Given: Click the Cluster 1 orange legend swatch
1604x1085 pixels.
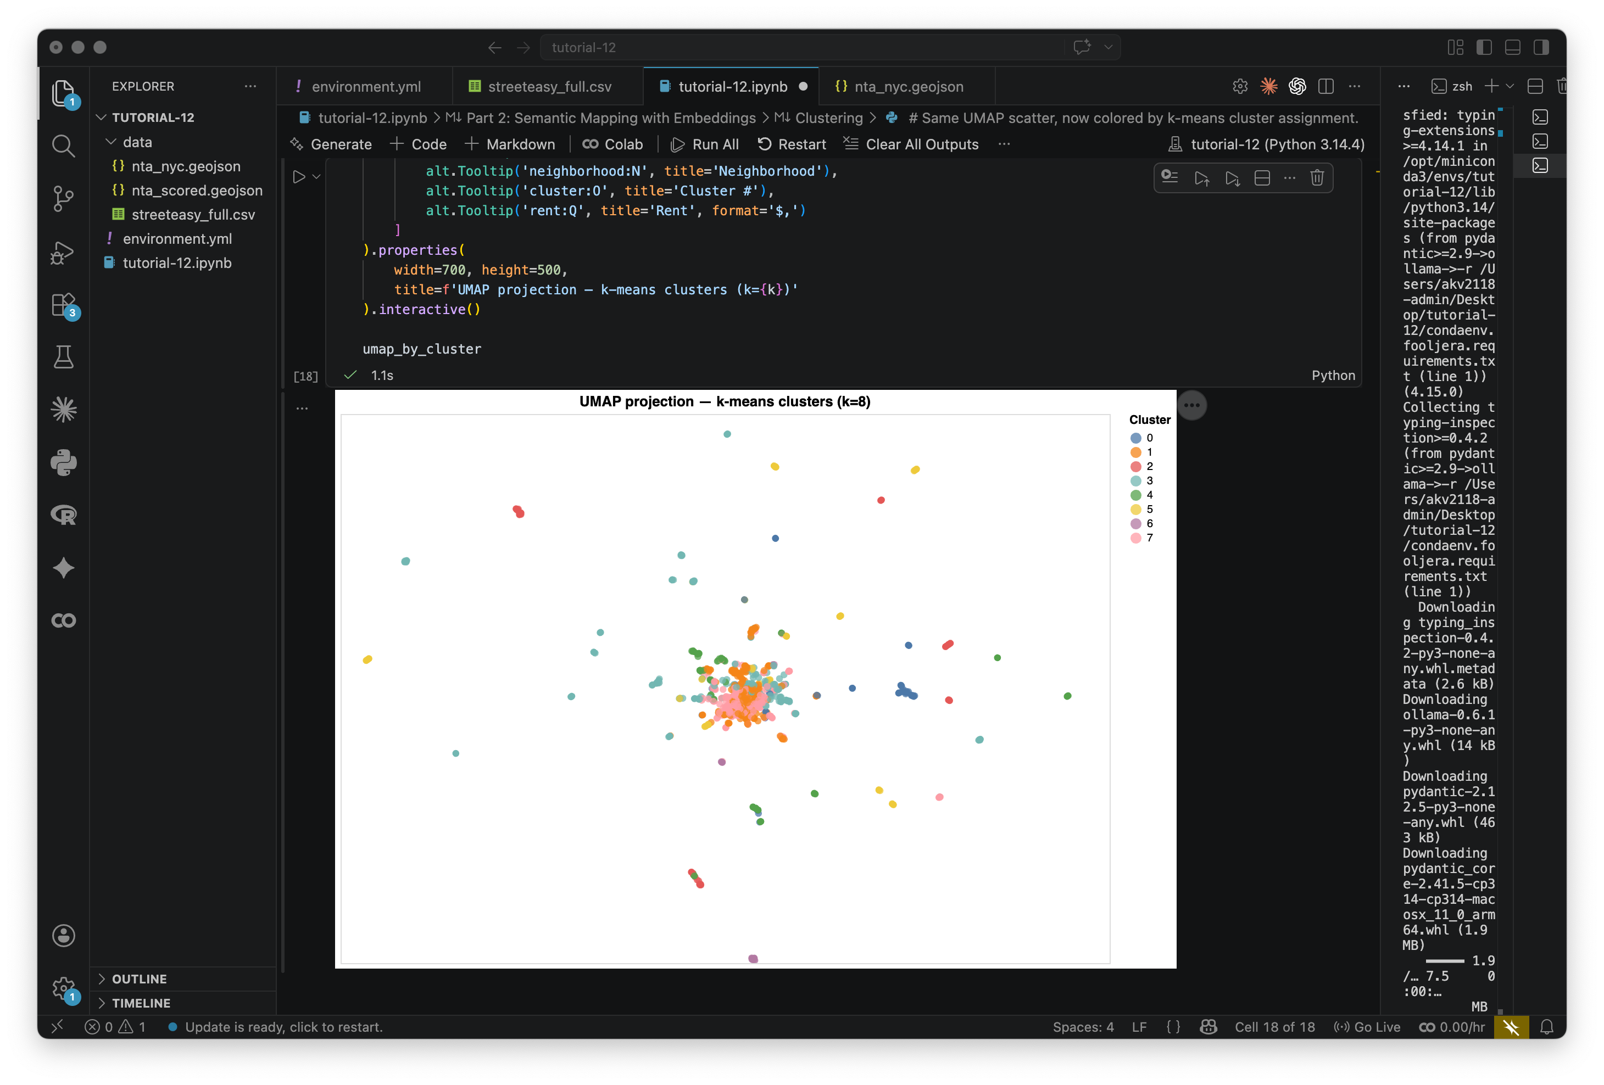Looking at the screenshot, I should (1135, 452).
